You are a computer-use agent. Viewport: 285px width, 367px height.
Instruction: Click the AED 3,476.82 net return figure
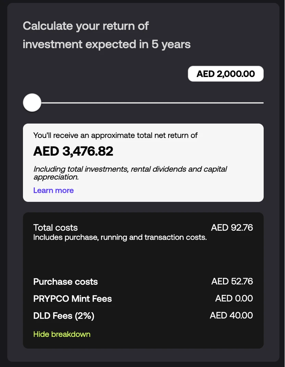point(73,151)
